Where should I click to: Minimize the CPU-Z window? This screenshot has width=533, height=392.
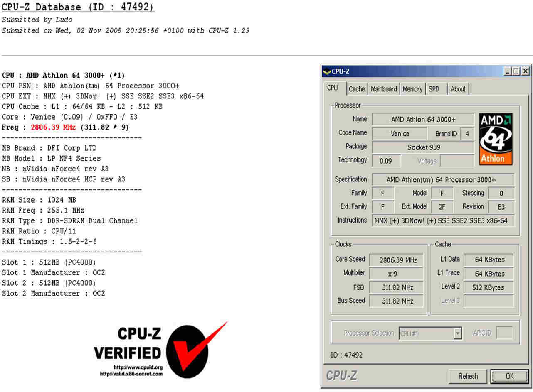click(x=508, y=71)
